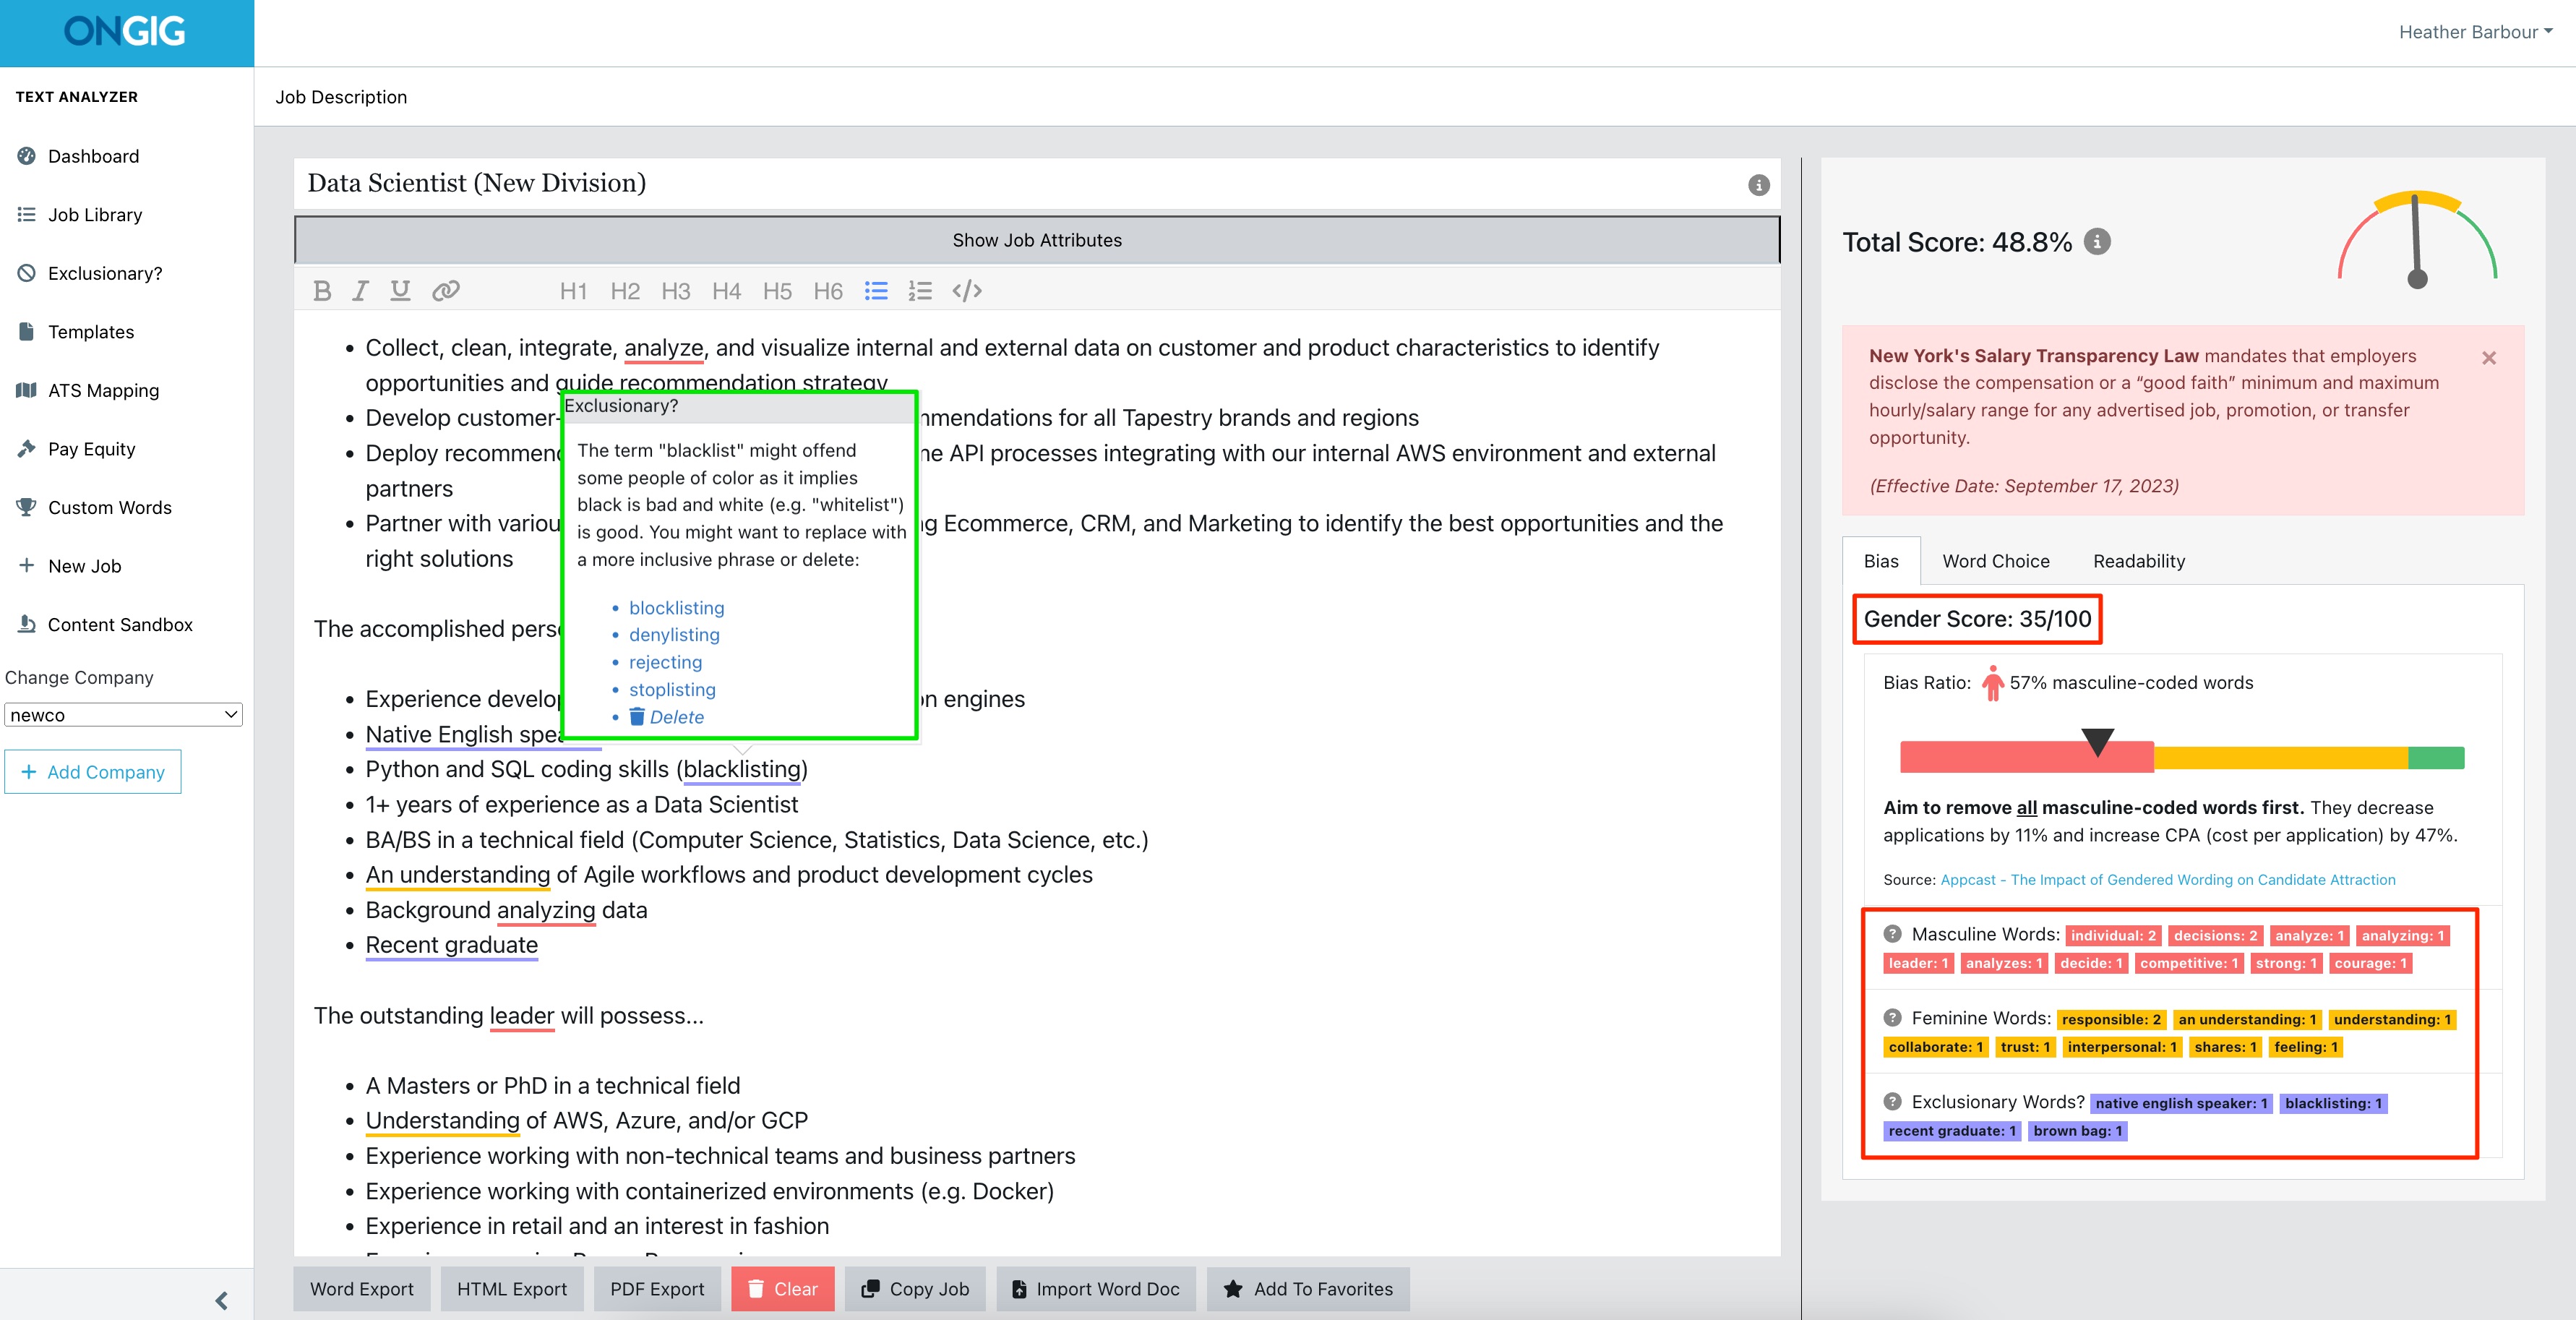Replace with blocklisting suggestion
2576x1320 pixels.
pos(676,608)
